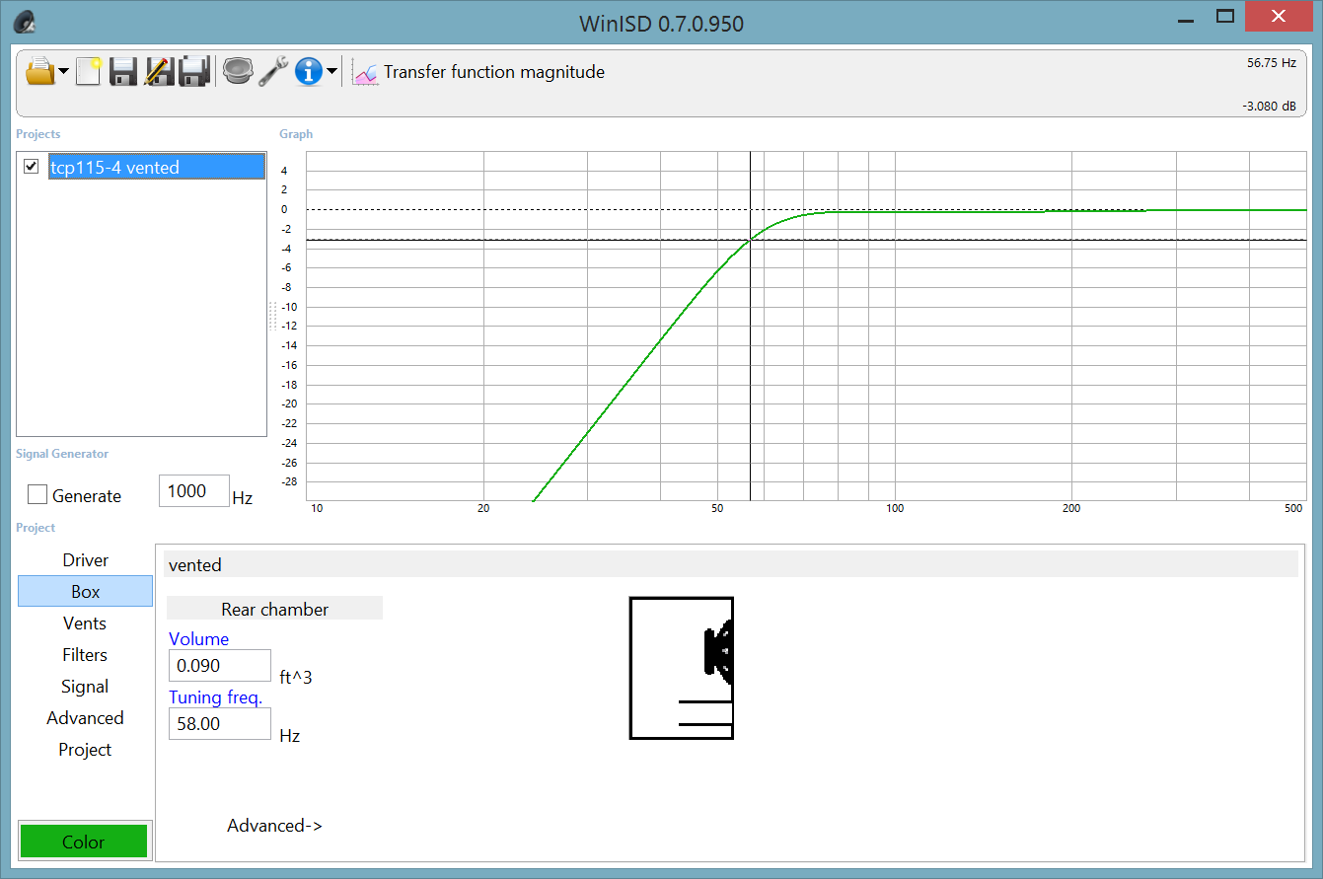Open a project with the folder icon
The image size is (1323, 879).
tap(39, 71)
